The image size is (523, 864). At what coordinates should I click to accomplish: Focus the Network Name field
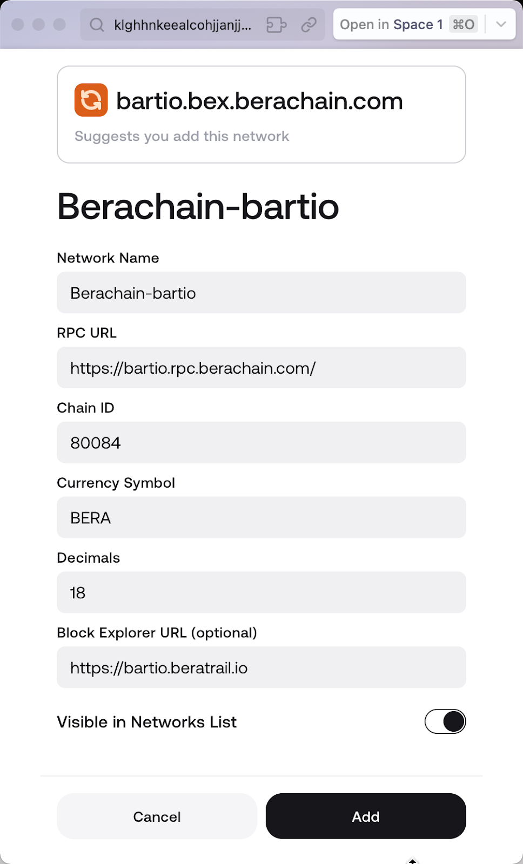(261, 293)
